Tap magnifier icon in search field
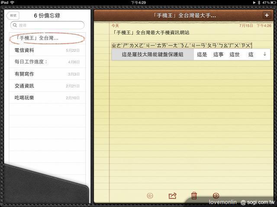277x207 pixels. [15, 25]
